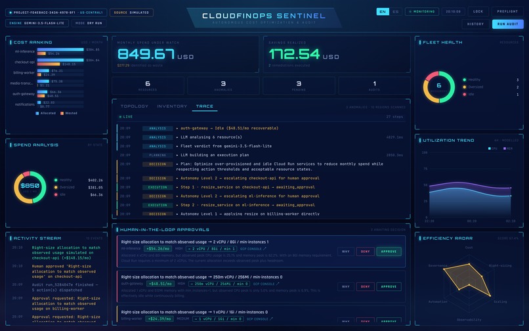Click the Engine gemini-3.5-flash-lite chip

pyautogui.click(x=37, y=23)
